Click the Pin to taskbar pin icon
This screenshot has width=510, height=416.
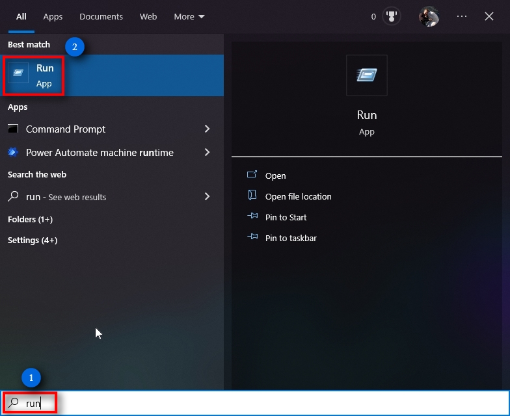click(252, 237)
